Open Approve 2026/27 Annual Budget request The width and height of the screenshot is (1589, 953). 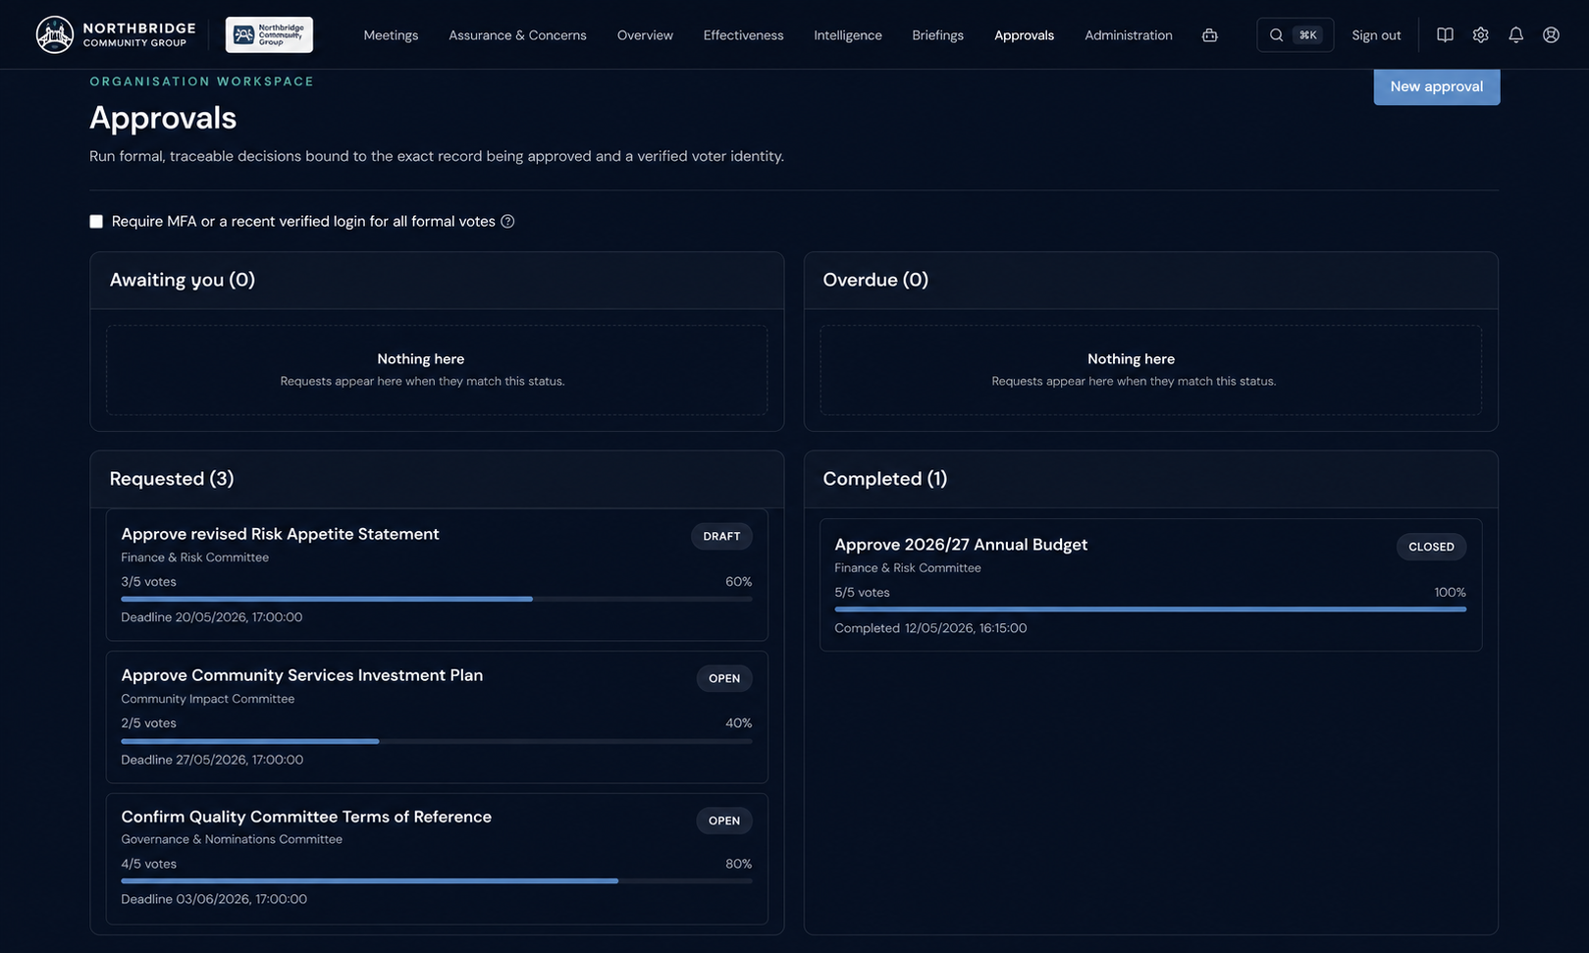pyautogui.click(x=961, y=545)
